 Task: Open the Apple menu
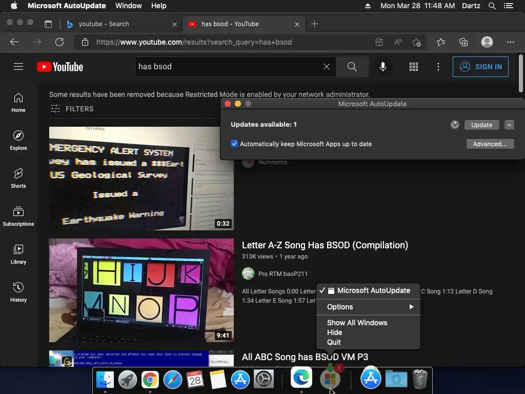[14, 5]
